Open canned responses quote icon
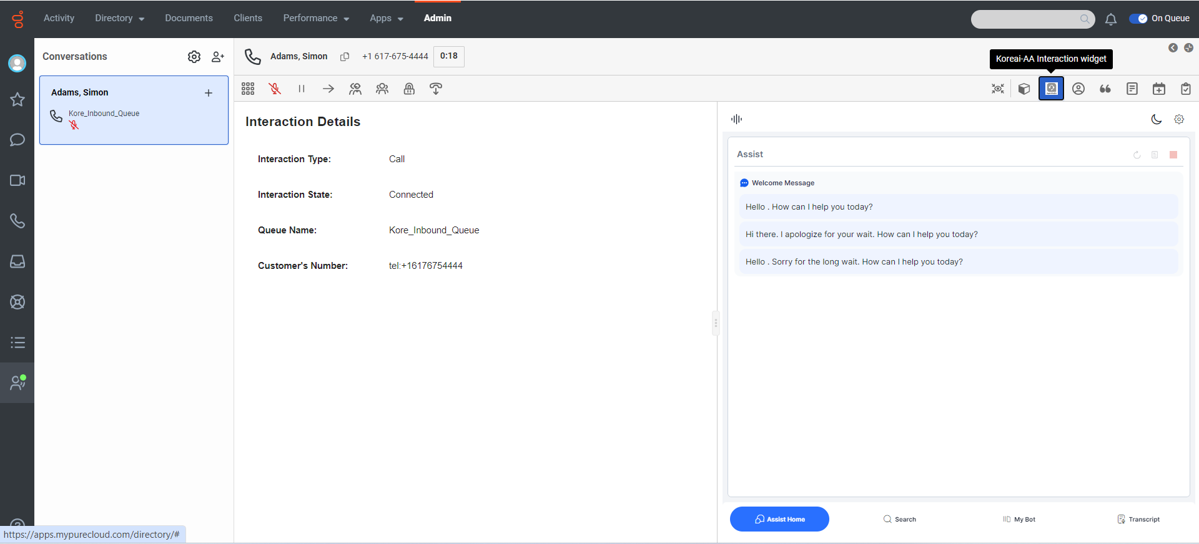 tap(1105, 89)
